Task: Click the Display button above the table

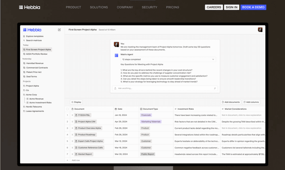Action: pyautogui.click(x=76, y=102)
